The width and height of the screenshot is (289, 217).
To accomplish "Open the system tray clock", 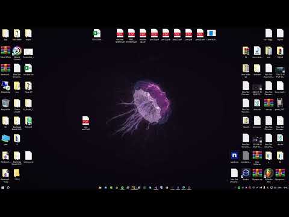I will pyautogui.click(x=285, y=187).
